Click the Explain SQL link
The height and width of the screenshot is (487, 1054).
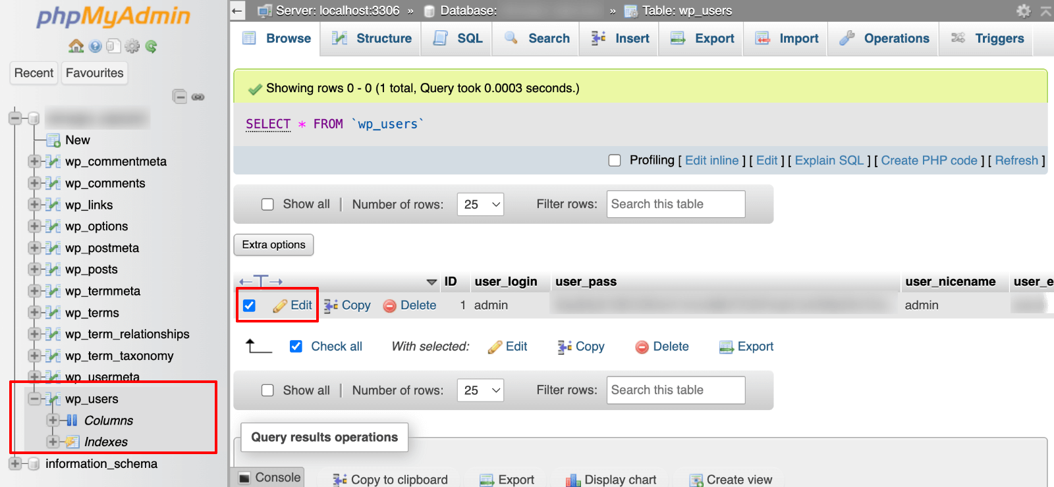click(x=829, y=161)
